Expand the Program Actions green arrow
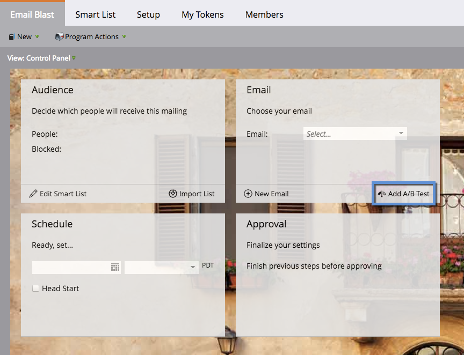Image resolution: width=464 pixels, height=355 pixels. point(124,36)
